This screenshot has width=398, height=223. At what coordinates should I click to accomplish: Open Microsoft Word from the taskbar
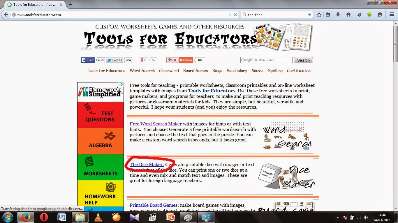tap(62, 217)
